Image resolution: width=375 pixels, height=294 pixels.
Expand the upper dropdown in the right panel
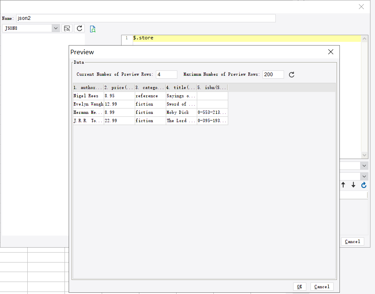point(363,165)
